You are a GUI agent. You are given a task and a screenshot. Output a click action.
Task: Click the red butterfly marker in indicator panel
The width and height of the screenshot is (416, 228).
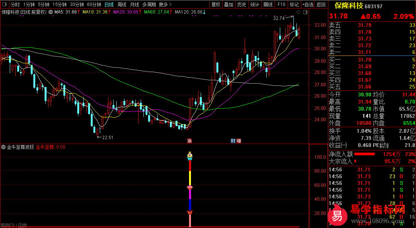[x=189, y=213]
